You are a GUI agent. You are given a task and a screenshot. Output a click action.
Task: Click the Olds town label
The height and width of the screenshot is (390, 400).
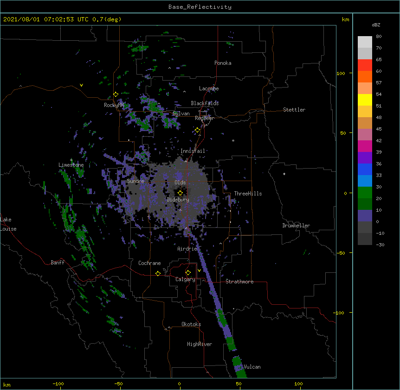[x=180, y=182]
